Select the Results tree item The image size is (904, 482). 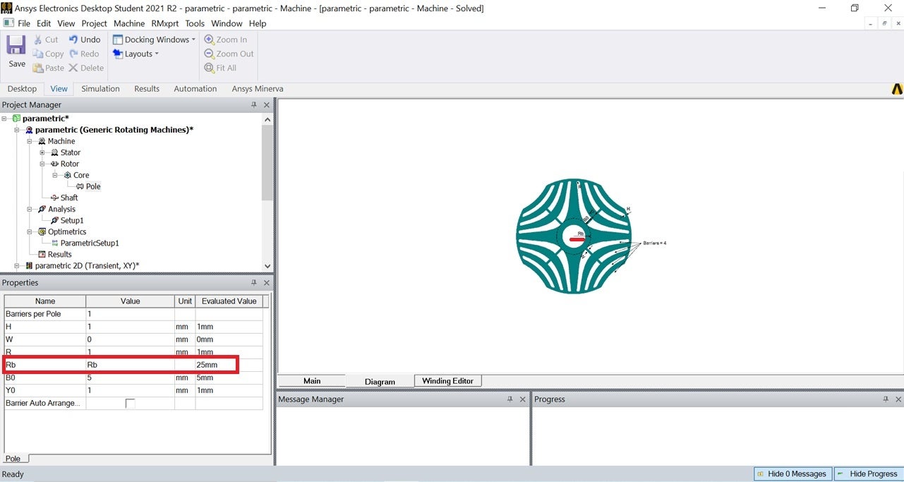click(x=59, y=254)
